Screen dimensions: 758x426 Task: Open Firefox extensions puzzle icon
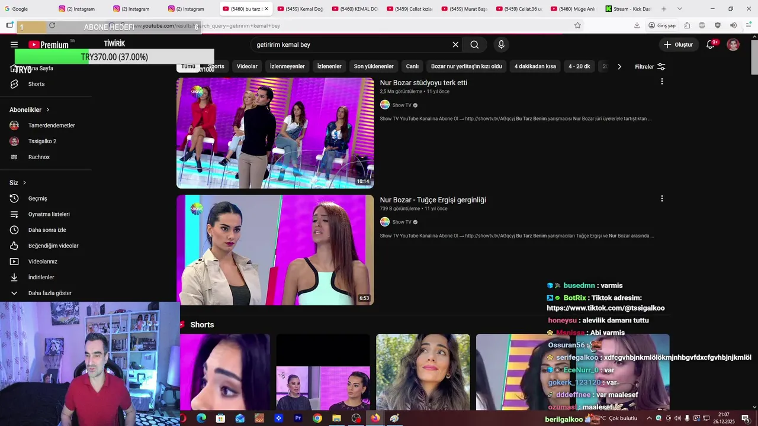687,25
